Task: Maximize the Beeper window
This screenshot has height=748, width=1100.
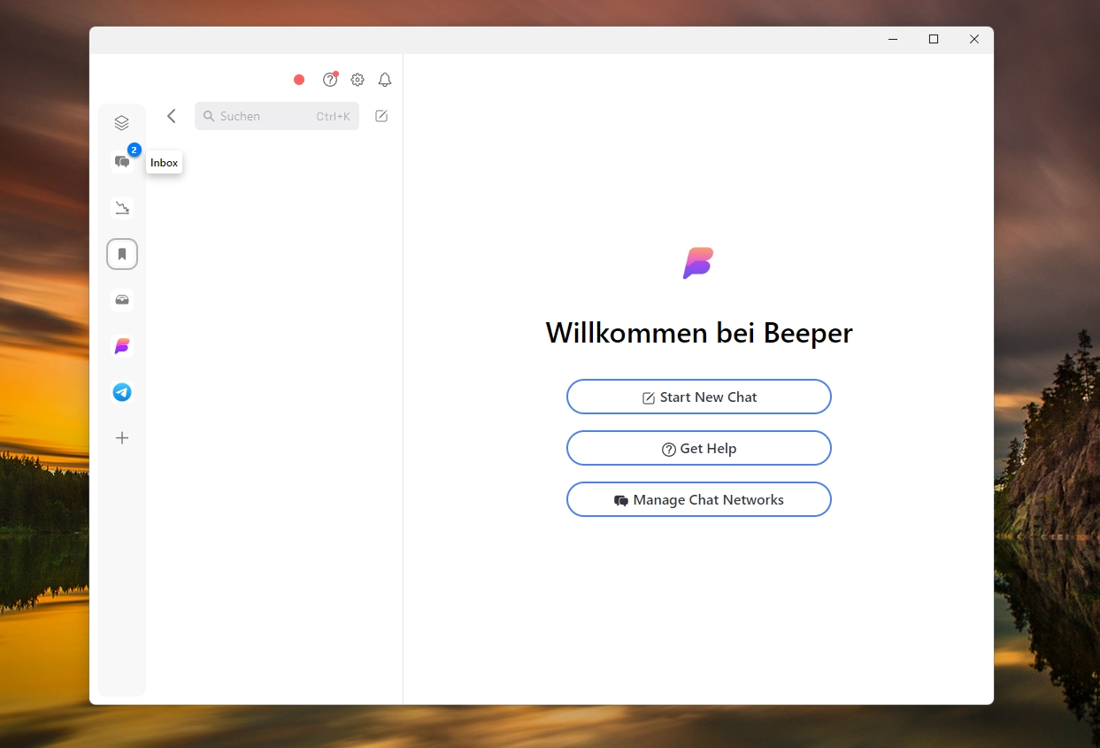Action: (934, 39)
